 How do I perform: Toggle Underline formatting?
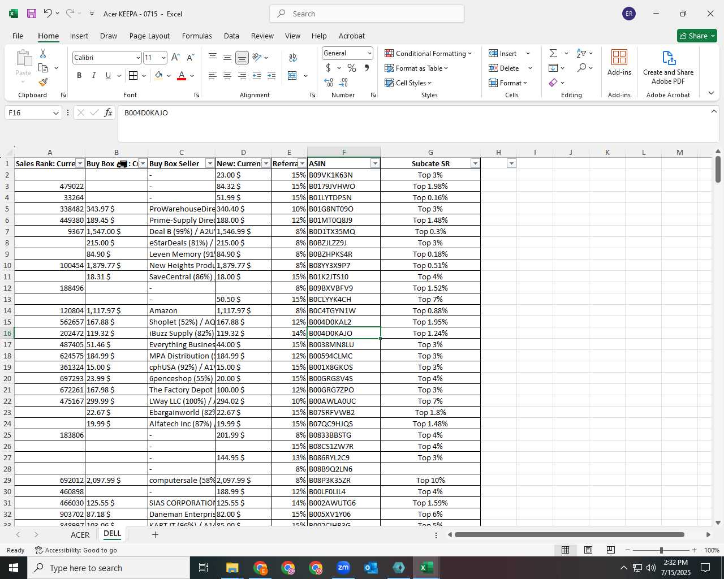pos(108,76)
